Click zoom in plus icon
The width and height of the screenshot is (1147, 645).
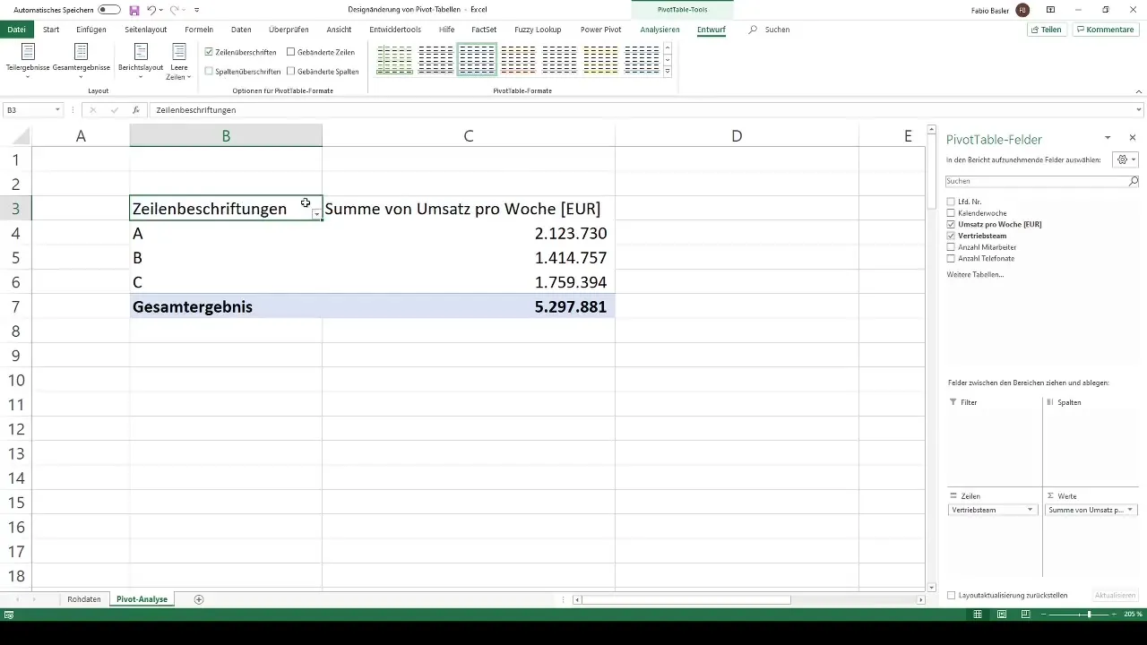click(x=1117, y=615)
